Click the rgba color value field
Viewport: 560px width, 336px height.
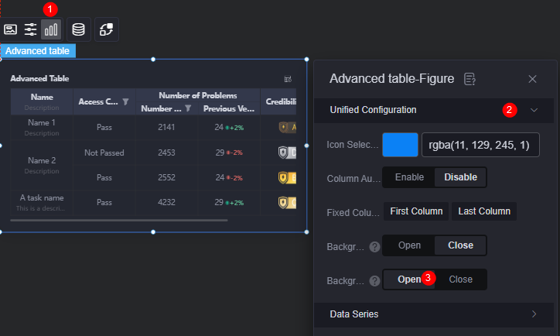484,145
